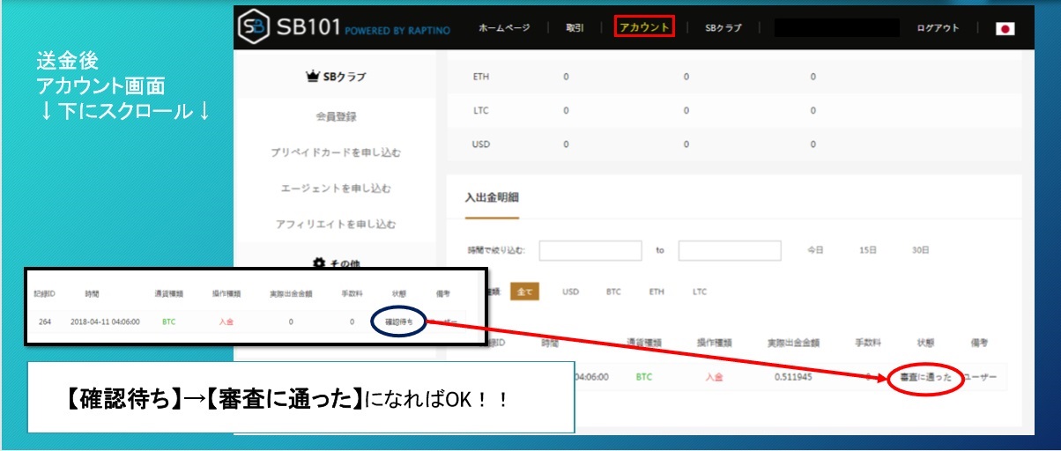
Task: Open アフィリエイトを申し込む sidebar link
Action: point(336,225)
